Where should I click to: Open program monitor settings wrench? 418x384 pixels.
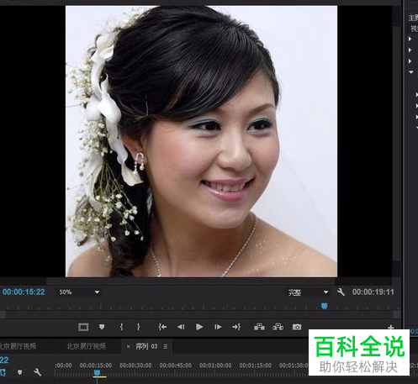point(341,292)
